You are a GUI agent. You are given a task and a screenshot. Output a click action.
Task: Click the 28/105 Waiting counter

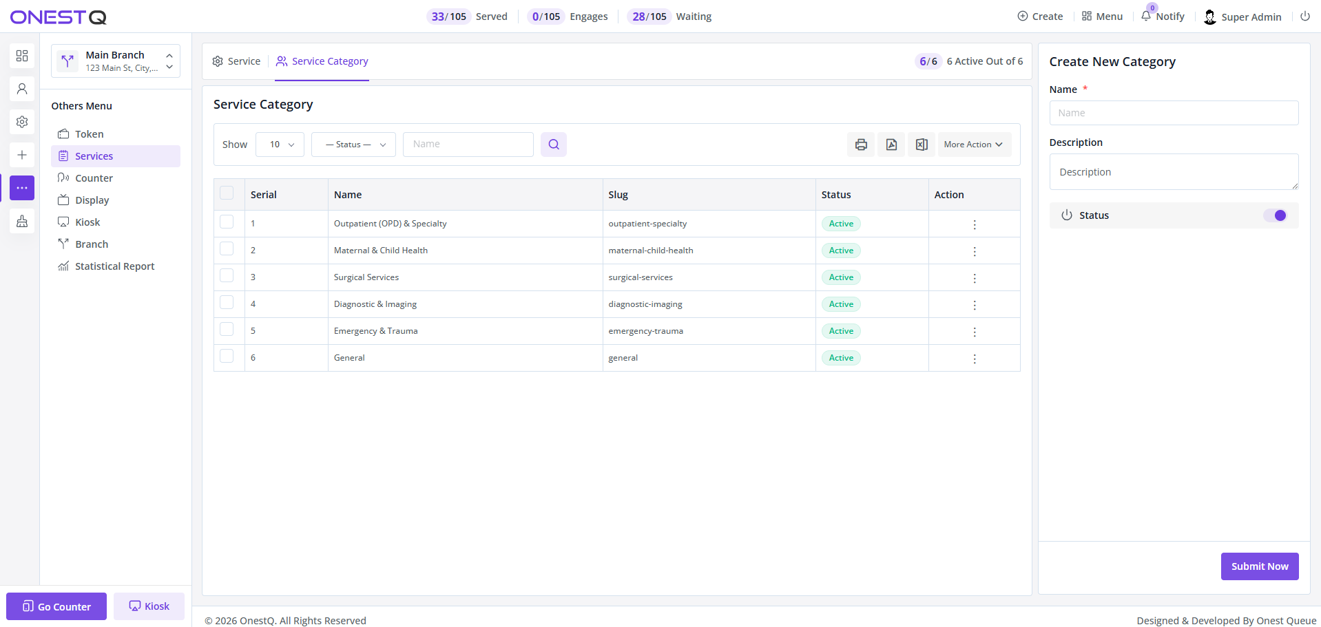(x=669, y=17)
